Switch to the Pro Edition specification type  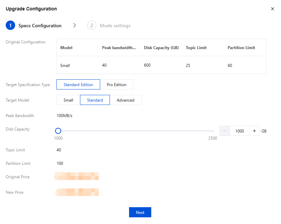point(117,84)
